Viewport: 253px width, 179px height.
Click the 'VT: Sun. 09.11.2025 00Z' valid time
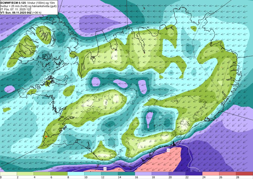pyautogui.click(x=16, y=13)
